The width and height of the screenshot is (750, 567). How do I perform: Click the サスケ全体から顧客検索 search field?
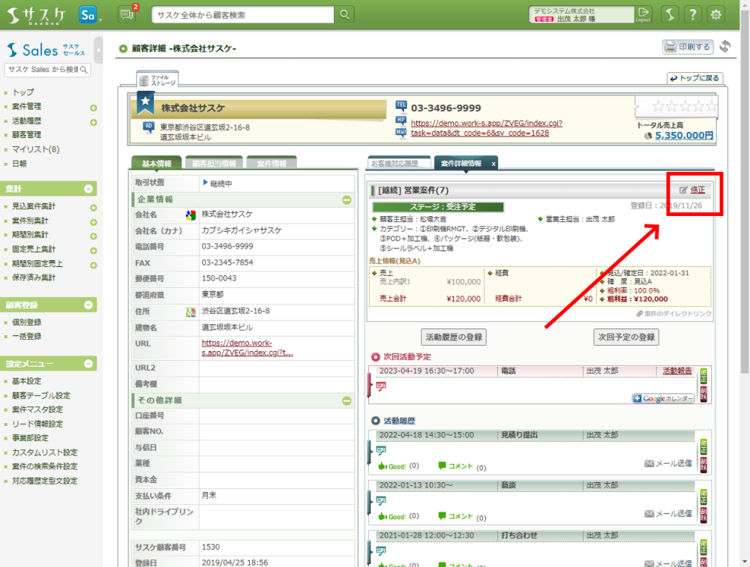pyautogui.click(x=243, y=15)
